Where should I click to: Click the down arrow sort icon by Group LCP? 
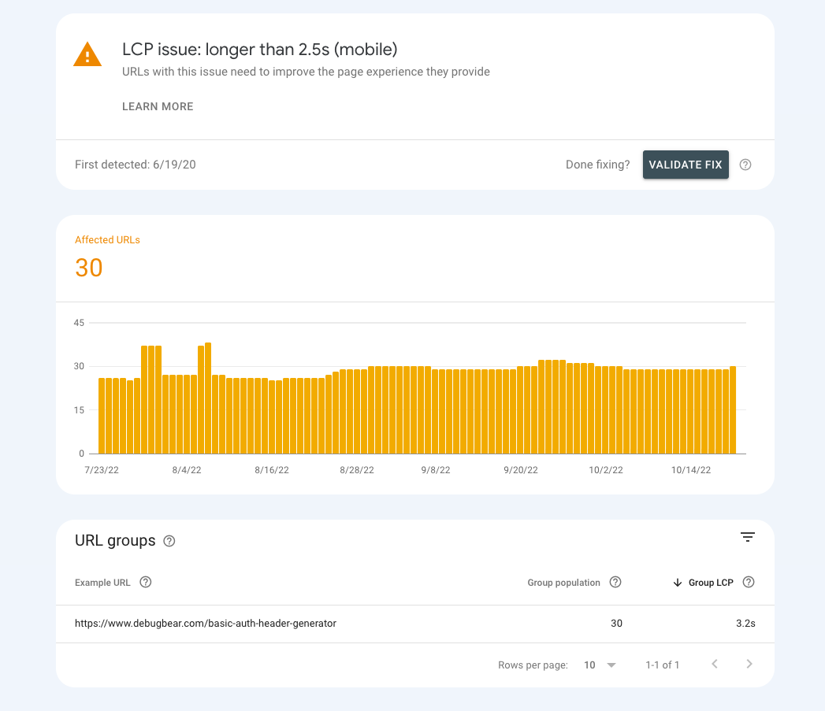tap(678, 583)
